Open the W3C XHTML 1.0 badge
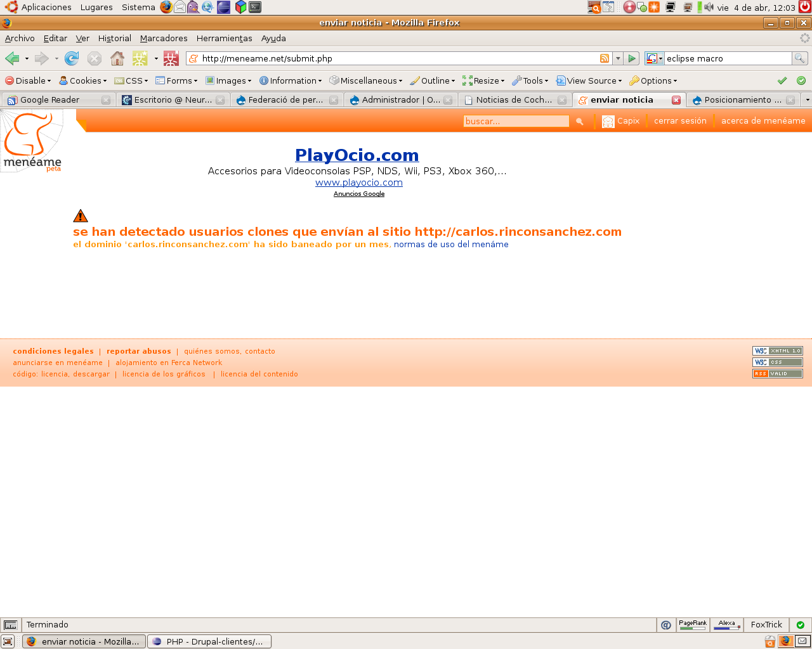 point(777,350)
